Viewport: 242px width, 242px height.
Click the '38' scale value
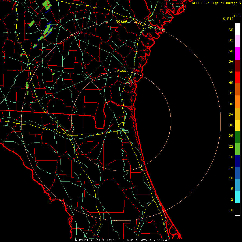coord(231,104)
